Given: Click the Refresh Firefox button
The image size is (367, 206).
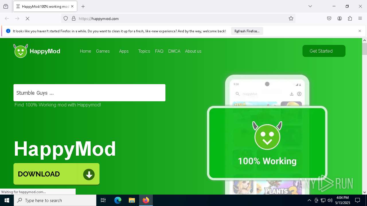Looking at the screenshot, I should [x=247, y=31].
